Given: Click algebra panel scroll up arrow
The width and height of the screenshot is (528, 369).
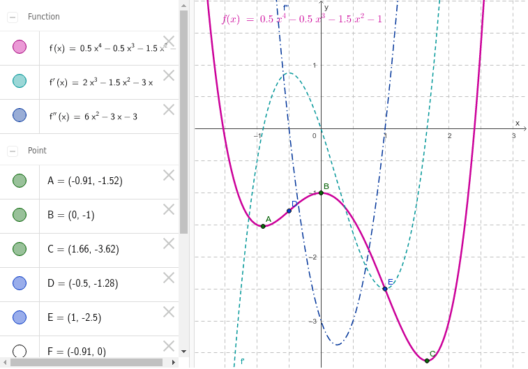Looking at the screenshot, I should (x=183, y=6).
